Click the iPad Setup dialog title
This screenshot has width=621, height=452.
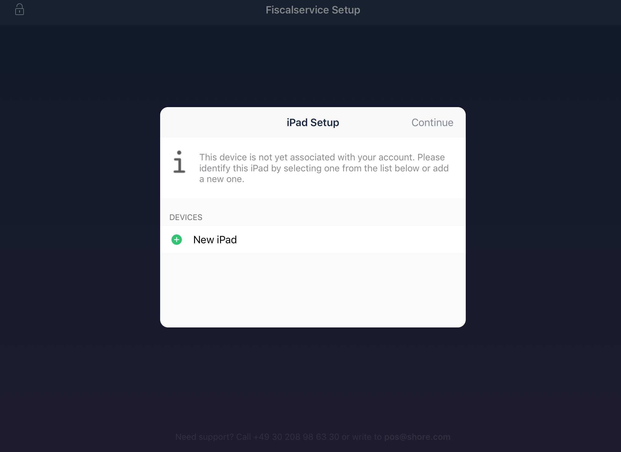tap(313, 122)
